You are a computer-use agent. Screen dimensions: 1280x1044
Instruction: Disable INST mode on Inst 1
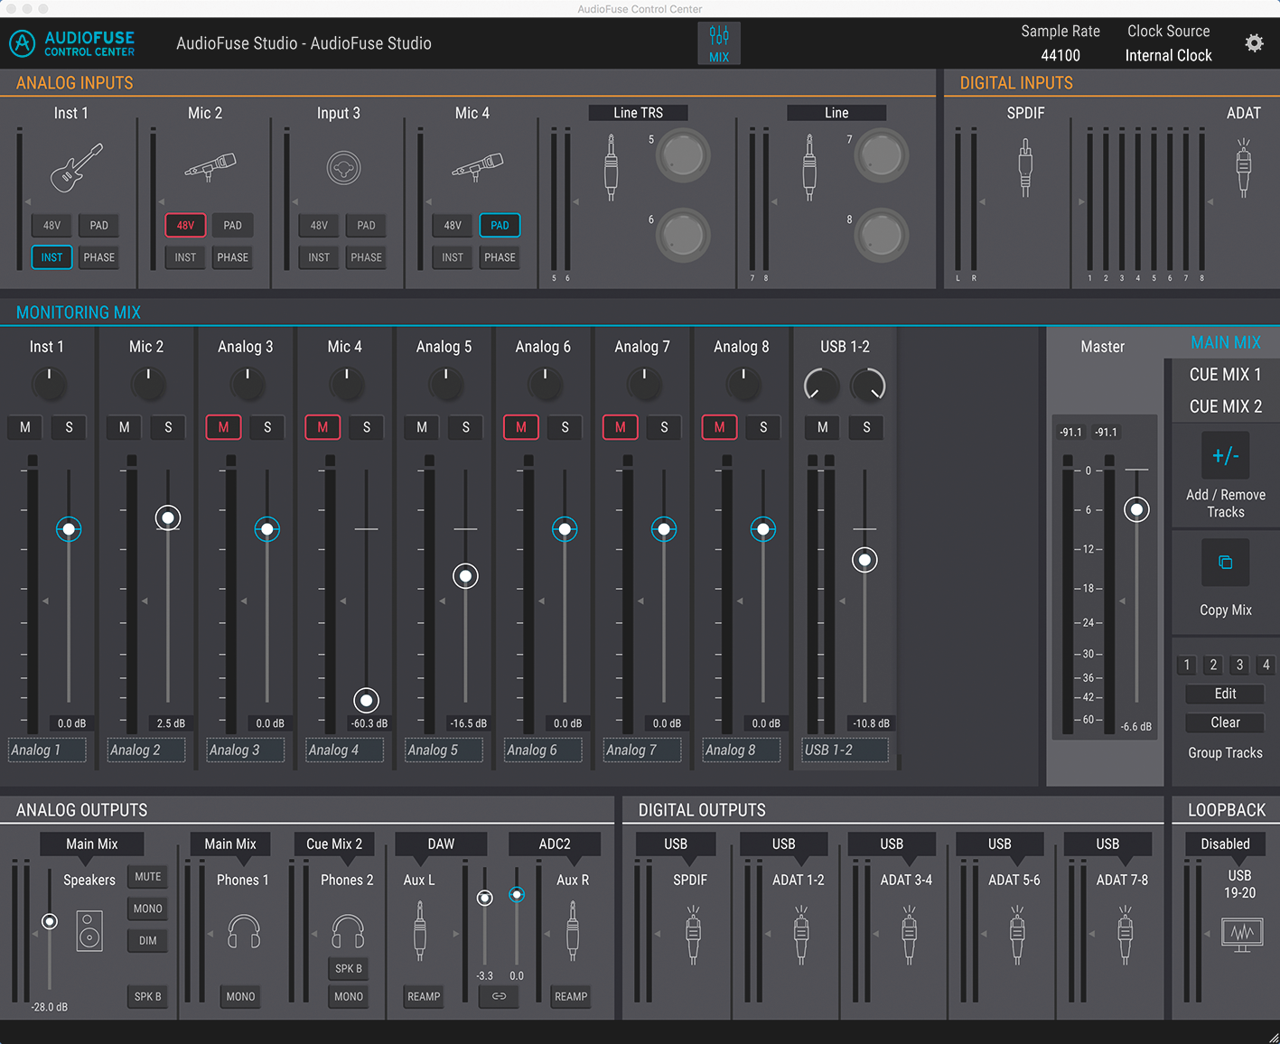tap(51, 257)
